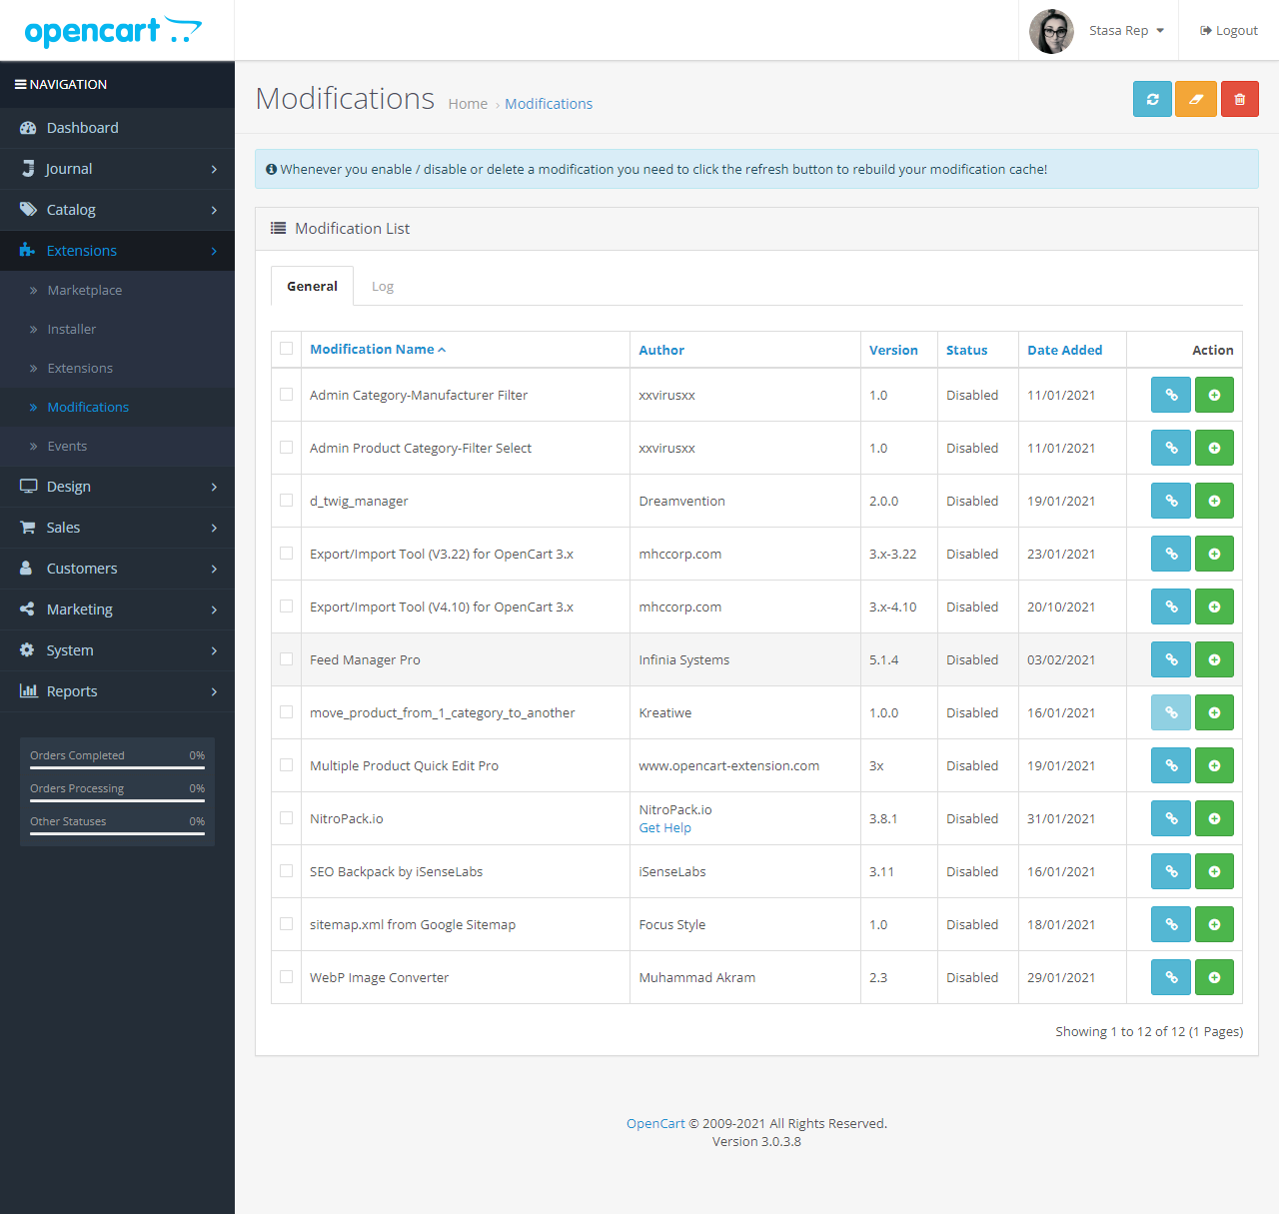Click the red Delete trash button
Viewport: 1279px width, 1214px height.
pyautogui.click(x=1240, y=99)
